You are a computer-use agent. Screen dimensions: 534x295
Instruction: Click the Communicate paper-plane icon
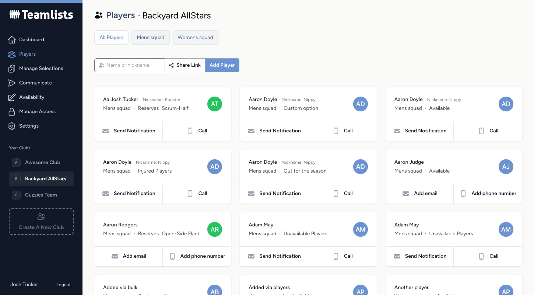pyautogui.click(x=12, y=83)
